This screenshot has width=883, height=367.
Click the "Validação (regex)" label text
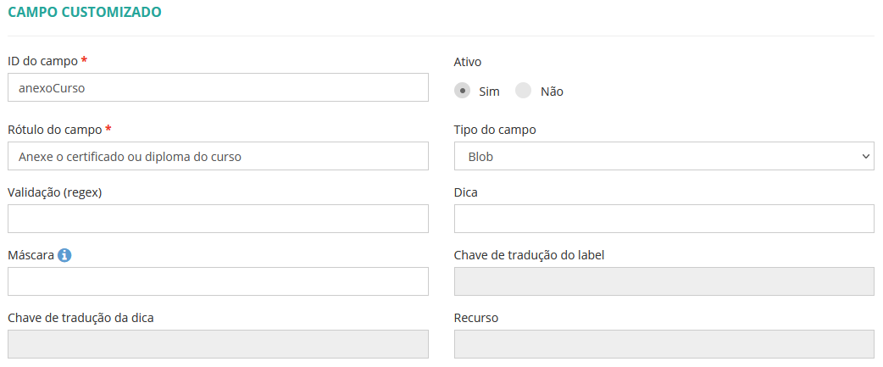tap(54, 192)
